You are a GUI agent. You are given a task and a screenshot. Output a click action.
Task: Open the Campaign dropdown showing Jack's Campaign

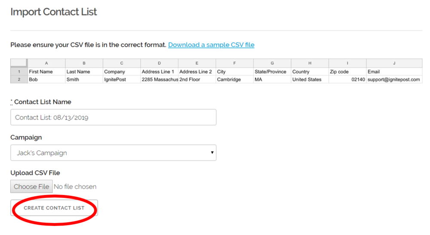[113, 153]
